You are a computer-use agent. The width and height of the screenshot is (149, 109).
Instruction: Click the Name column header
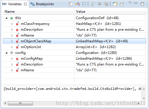[39, 12]
